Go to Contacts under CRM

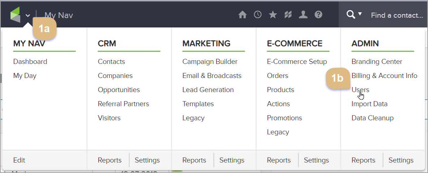click(x=111, y=61)
